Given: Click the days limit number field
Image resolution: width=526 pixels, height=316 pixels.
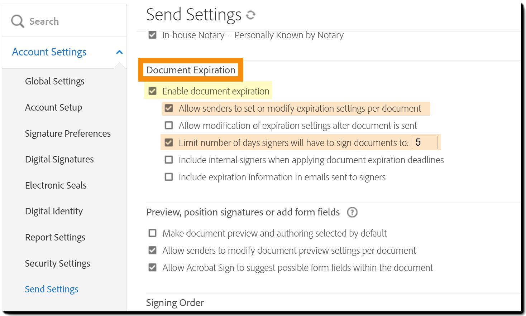Looking at the screenshot, I should click(x=425, y=142).
